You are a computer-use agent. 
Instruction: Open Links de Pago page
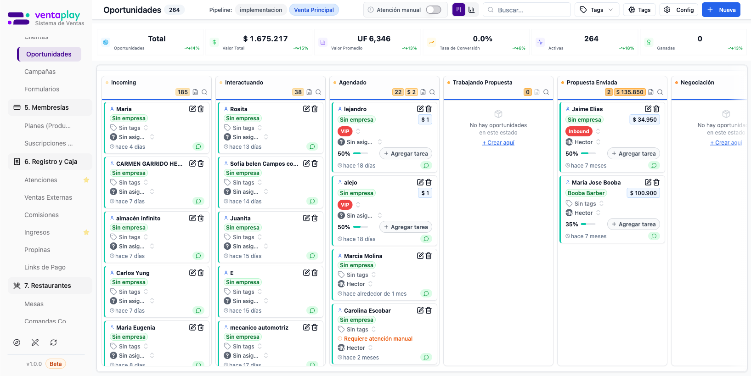pyautogui.click(x=45, y=267)
